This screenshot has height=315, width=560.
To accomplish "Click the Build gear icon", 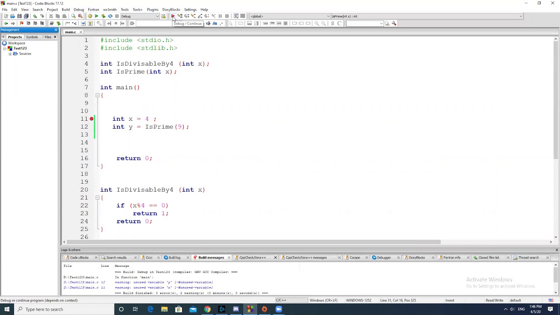I will [90, 16].
